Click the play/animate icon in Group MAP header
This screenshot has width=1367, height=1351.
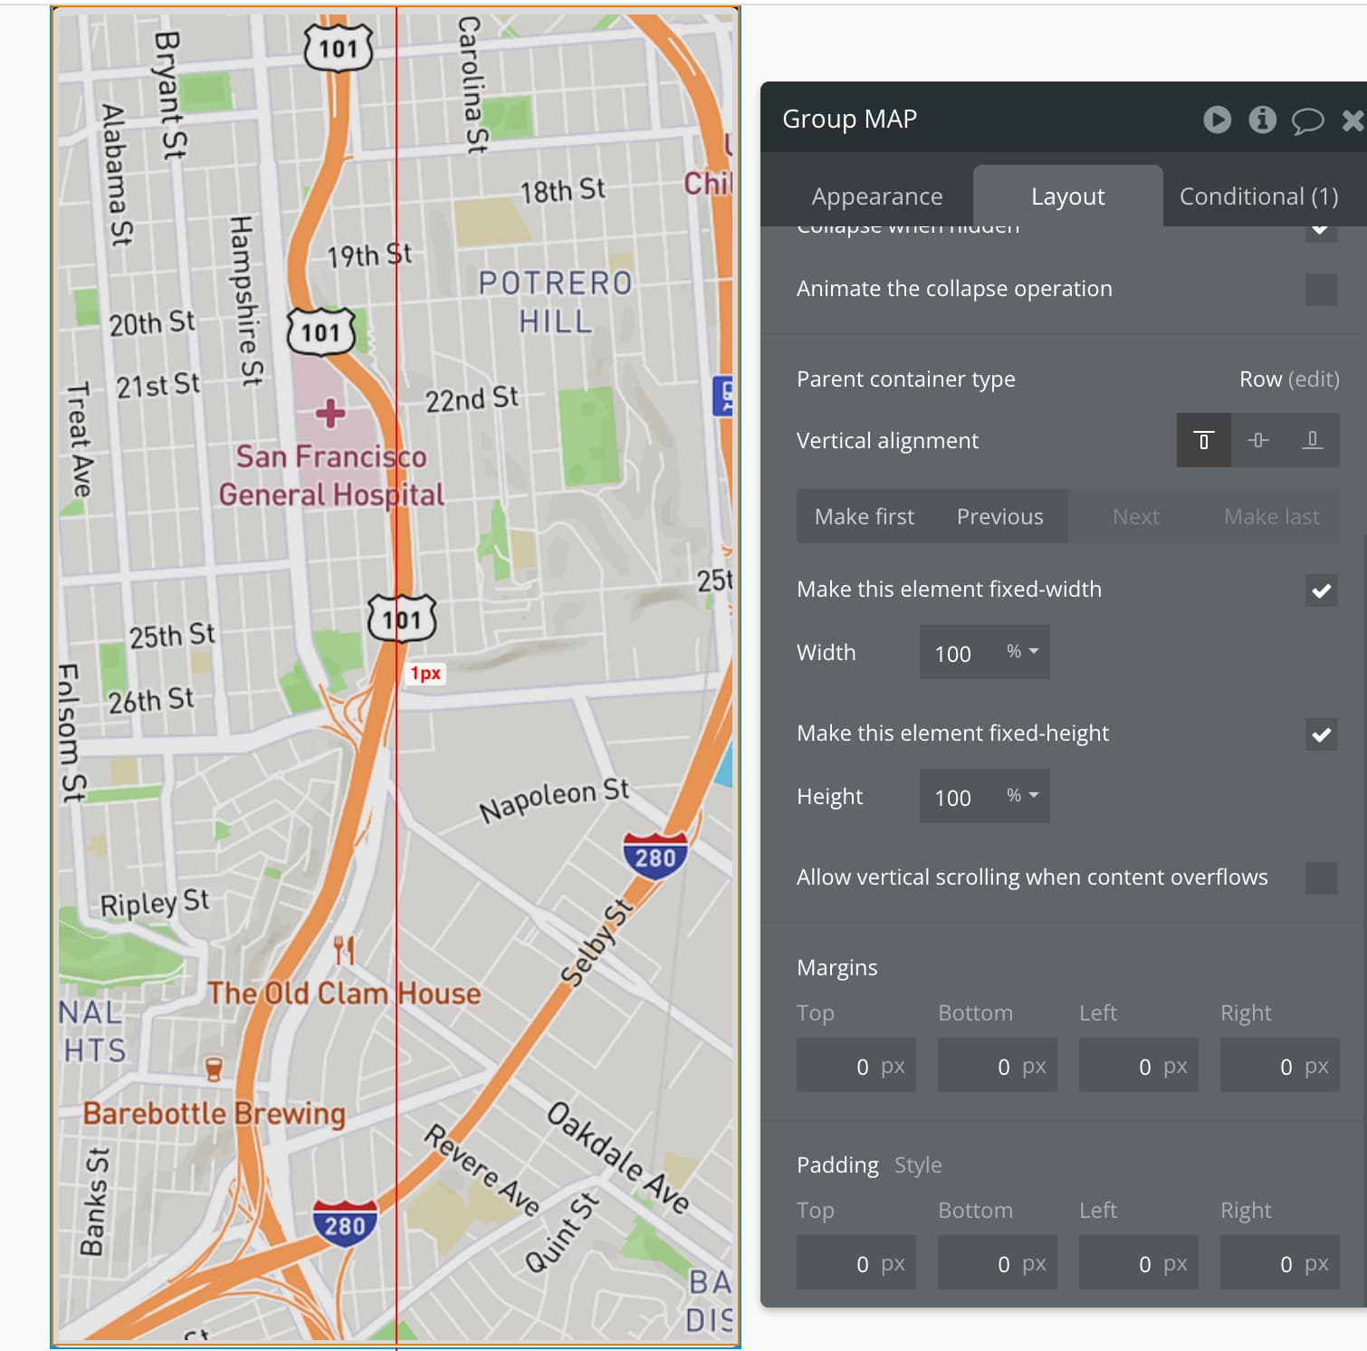pyautogui.click(x=1217, y=120)
